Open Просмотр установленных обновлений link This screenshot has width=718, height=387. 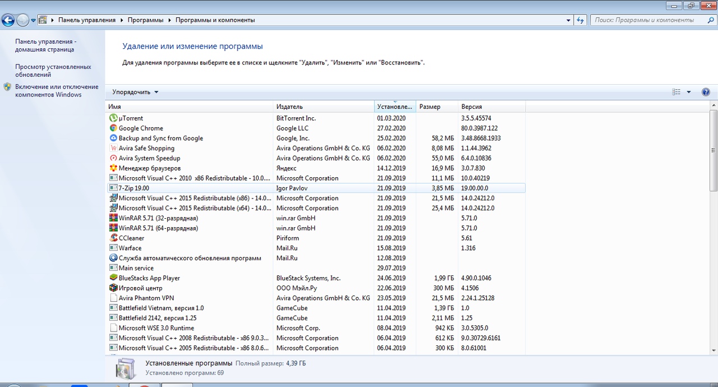(x=53, y=71)
